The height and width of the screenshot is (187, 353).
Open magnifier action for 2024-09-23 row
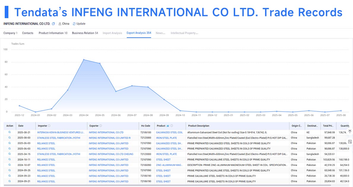click(10, 176)
